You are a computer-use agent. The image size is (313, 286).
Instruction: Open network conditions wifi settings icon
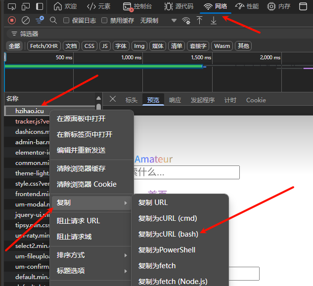coord(186,20)
